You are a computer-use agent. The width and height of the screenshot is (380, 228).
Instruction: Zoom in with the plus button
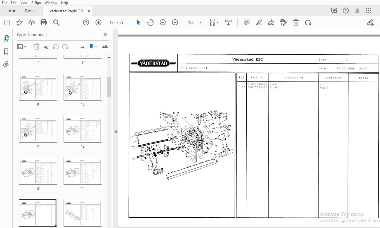[175, 22]
